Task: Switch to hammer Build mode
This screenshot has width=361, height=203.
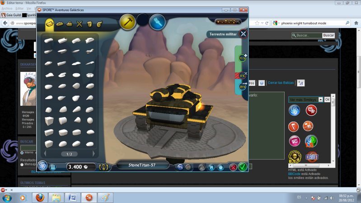Action: coord(127,22)
